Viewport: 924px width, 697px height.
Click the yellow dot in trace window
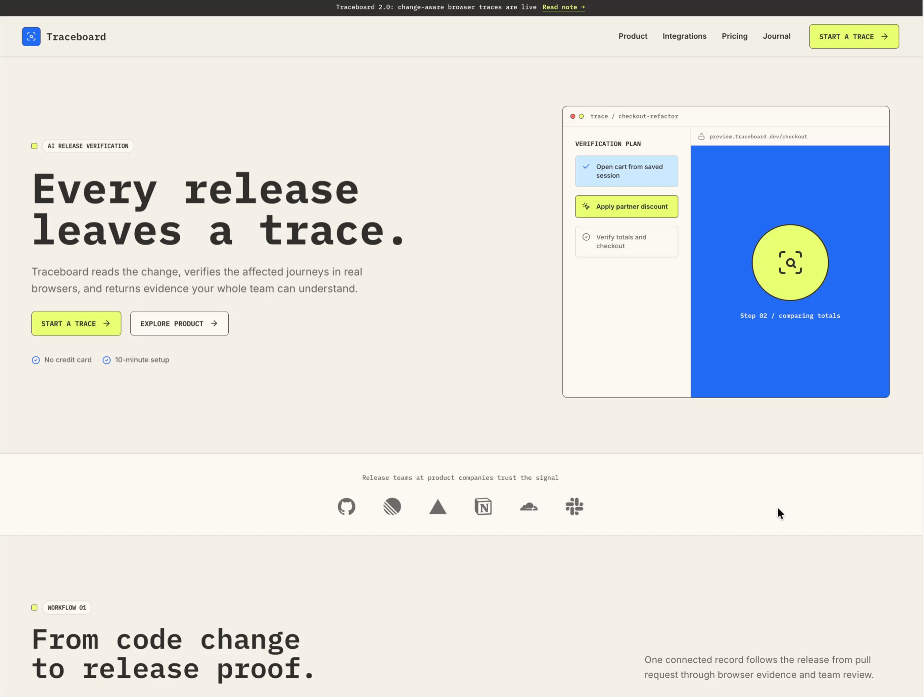click(x=581, y=116)
